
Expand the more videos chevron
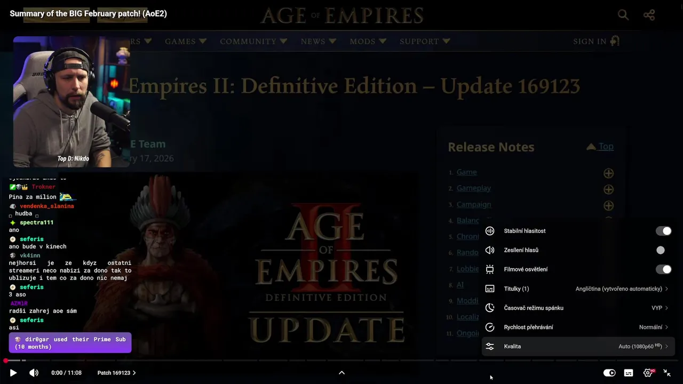pos(341,373)
